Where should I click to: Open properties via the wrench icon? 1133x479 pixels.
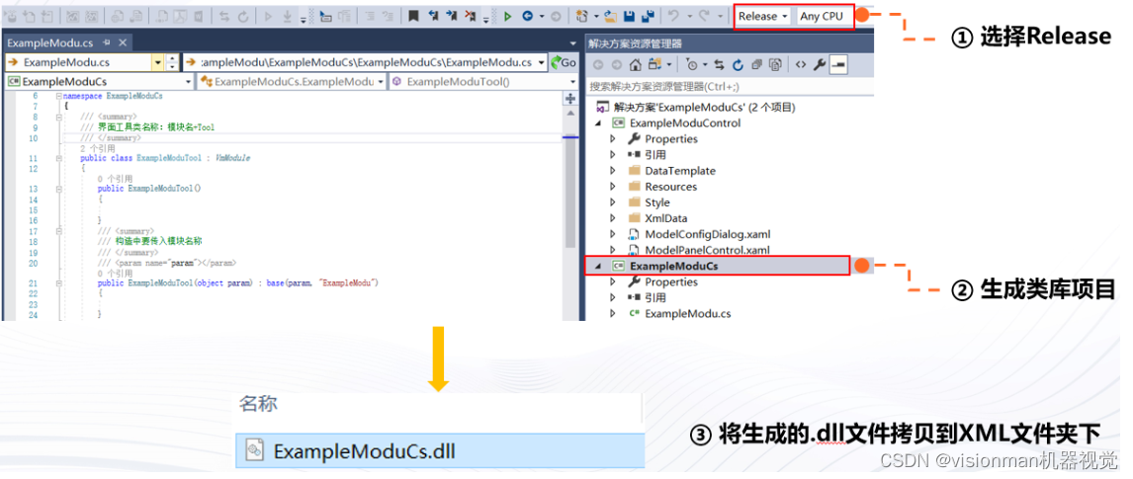point(820,65)
